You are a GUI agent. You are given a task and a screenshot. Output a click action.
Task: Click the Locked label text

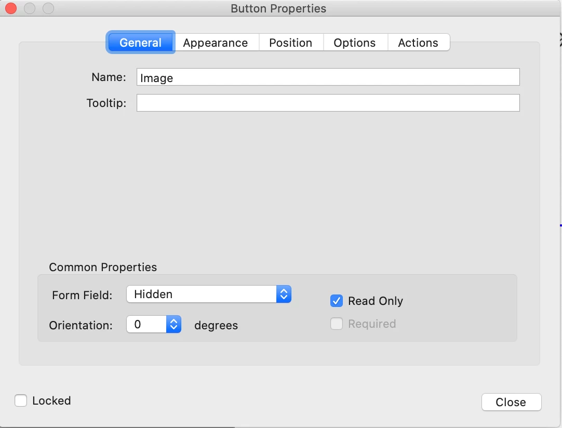point(51,400)
